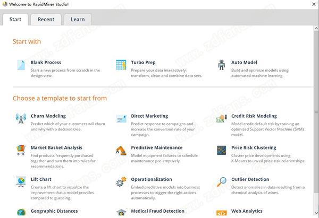Click the Predictive Maintenance robot arm icon
Screen dimensions: 319x218
coord(121,151)
